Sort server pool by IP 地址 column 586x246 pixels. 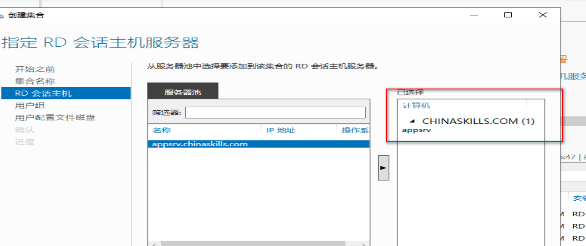(280, 130)
